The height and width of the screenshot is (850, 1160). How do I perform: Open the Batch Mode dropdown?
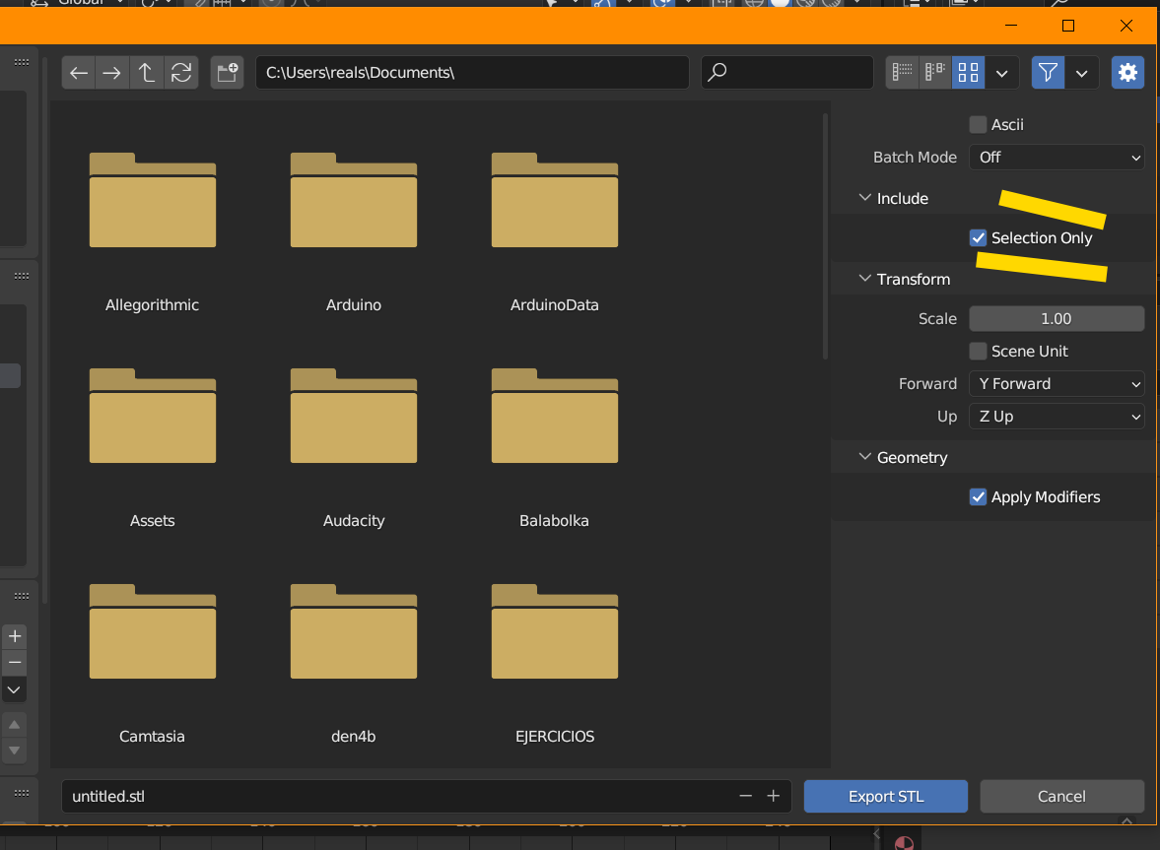click(x=1057, y=157)
